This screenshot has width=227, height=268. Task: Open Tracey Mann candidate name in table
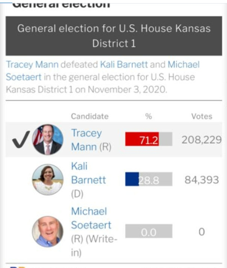[86, 140]
